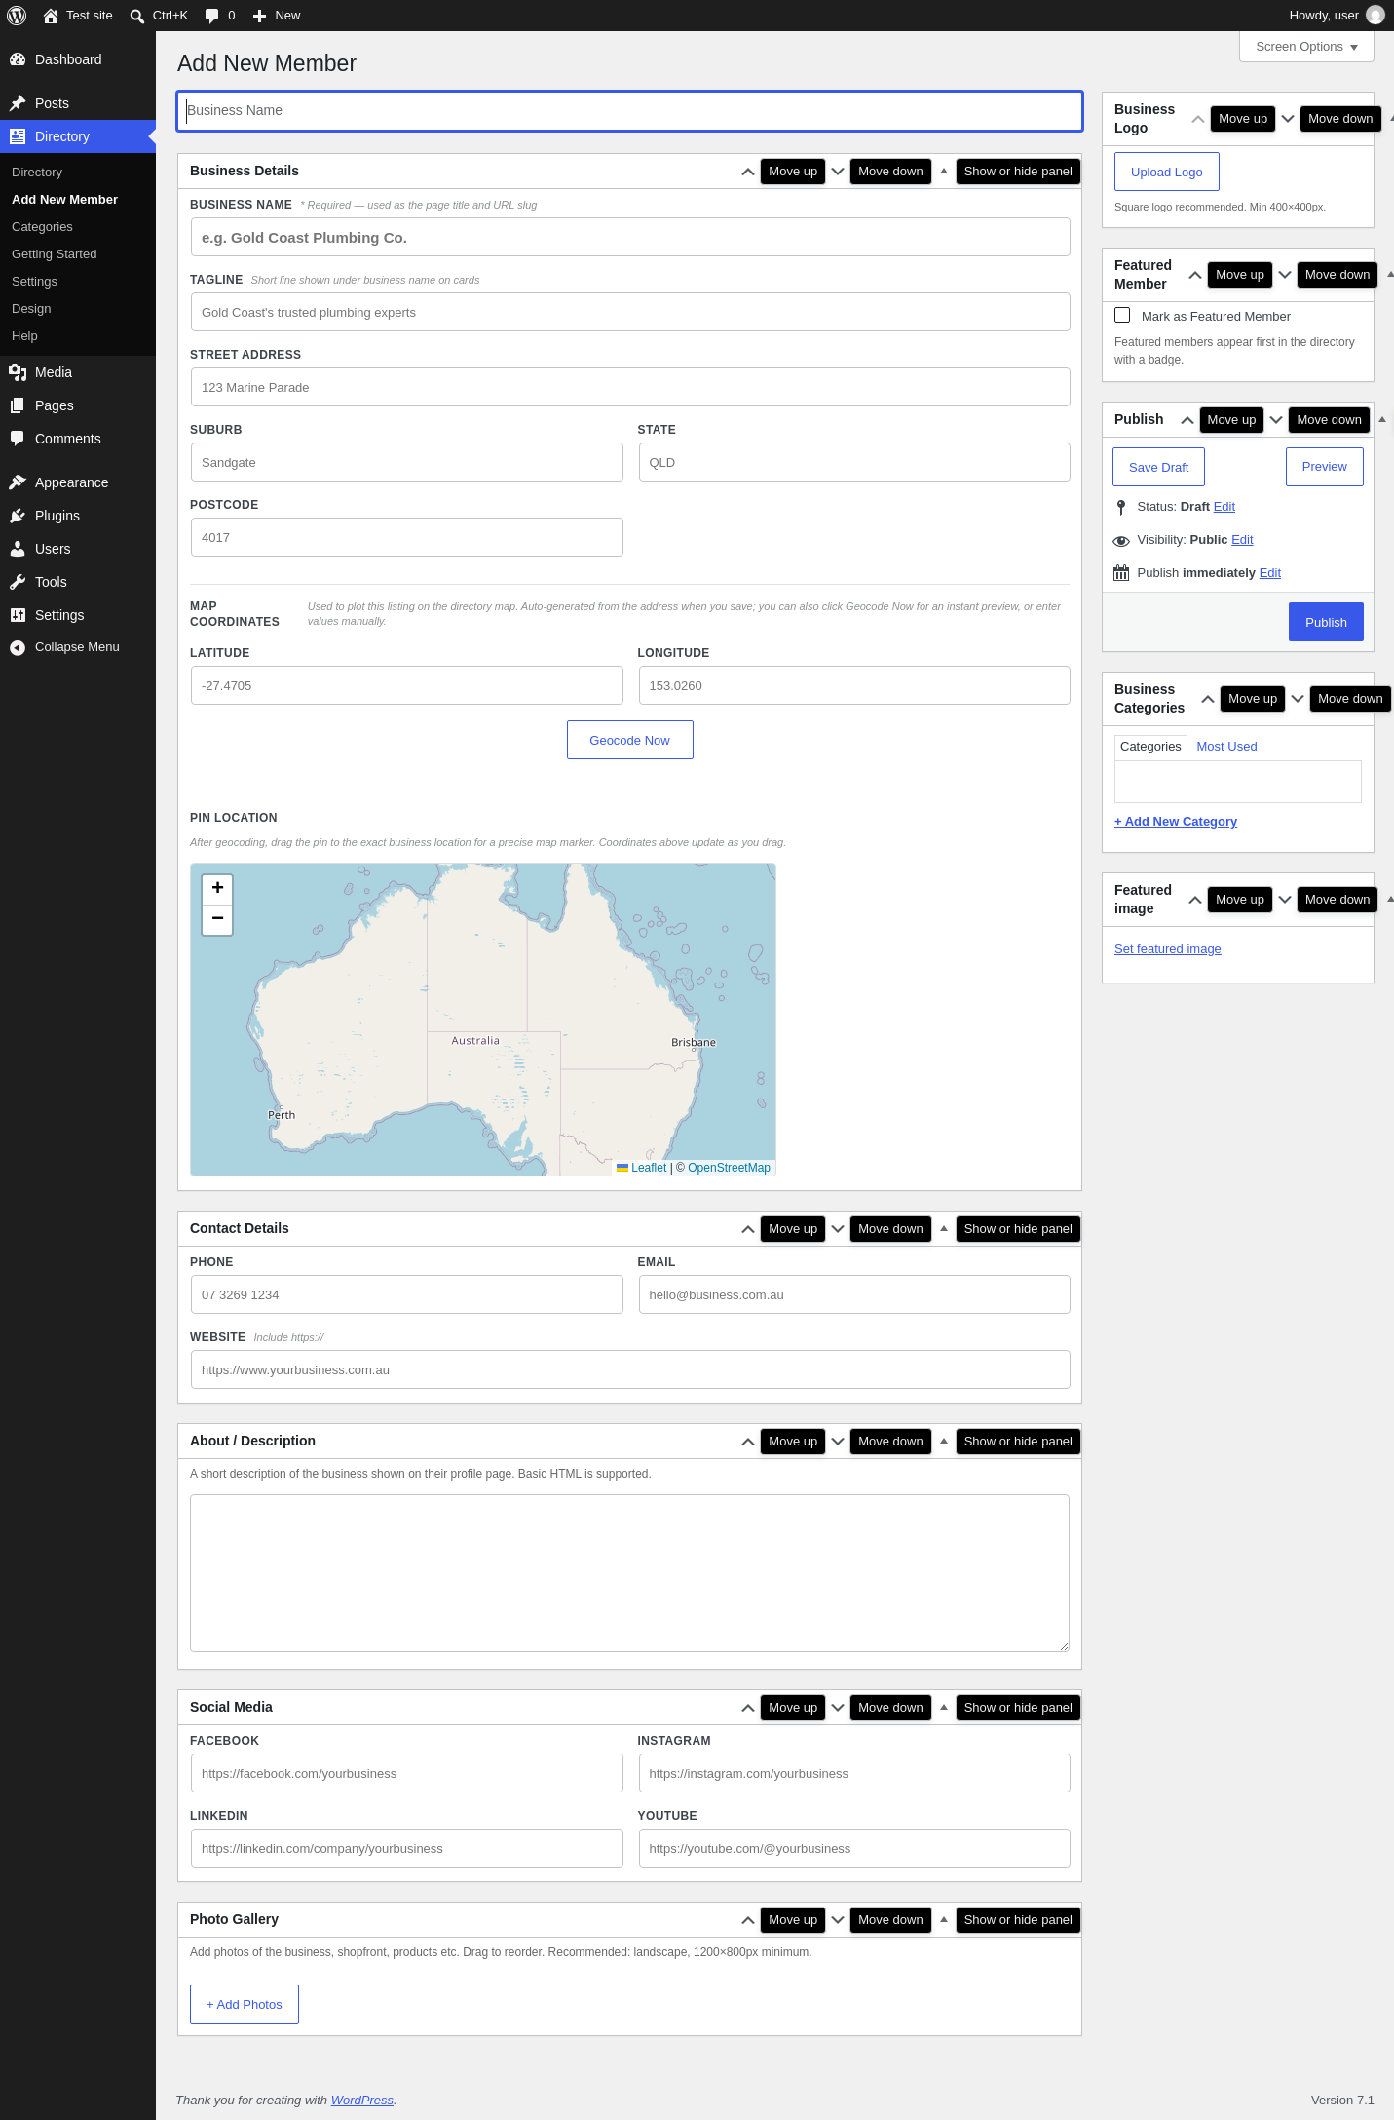Click the Set featured image link
Image resolution: width=1394 pixels, height=2120 pixels.
[1167, 949]
